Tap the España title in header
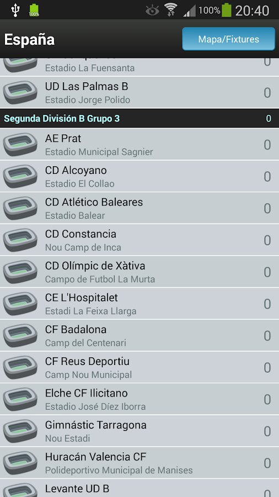The image size is (279, 497). (29, 40)
